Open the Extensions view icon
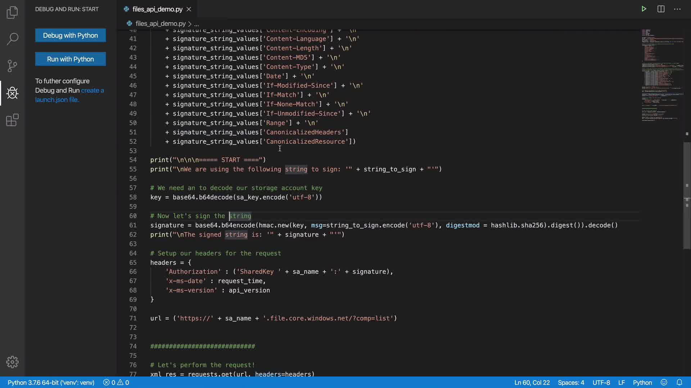Image resolution: width=691 pixels, height=388 pixels. [12, 120]
